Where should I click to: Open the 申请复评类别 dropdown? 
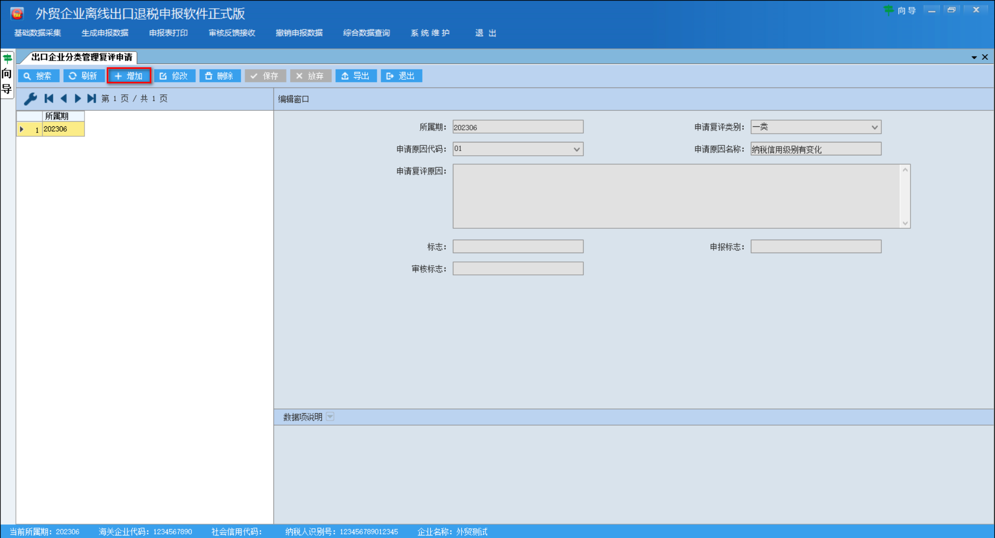tap(874, 127)
